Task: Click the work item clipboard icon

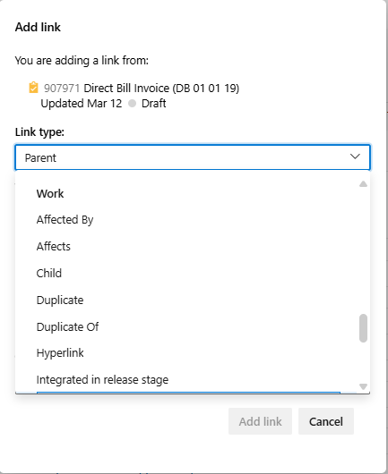Action: (x=33, y=88)
